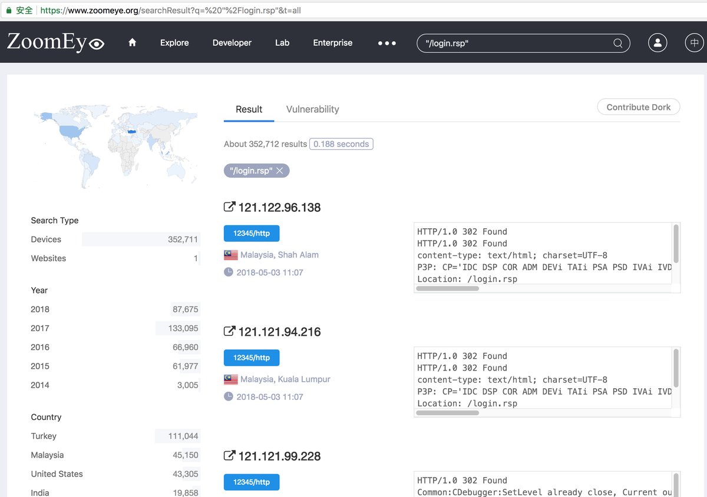Remove the "/login.rsp" filter tag
707x497 pixels.
click(279, 171)
